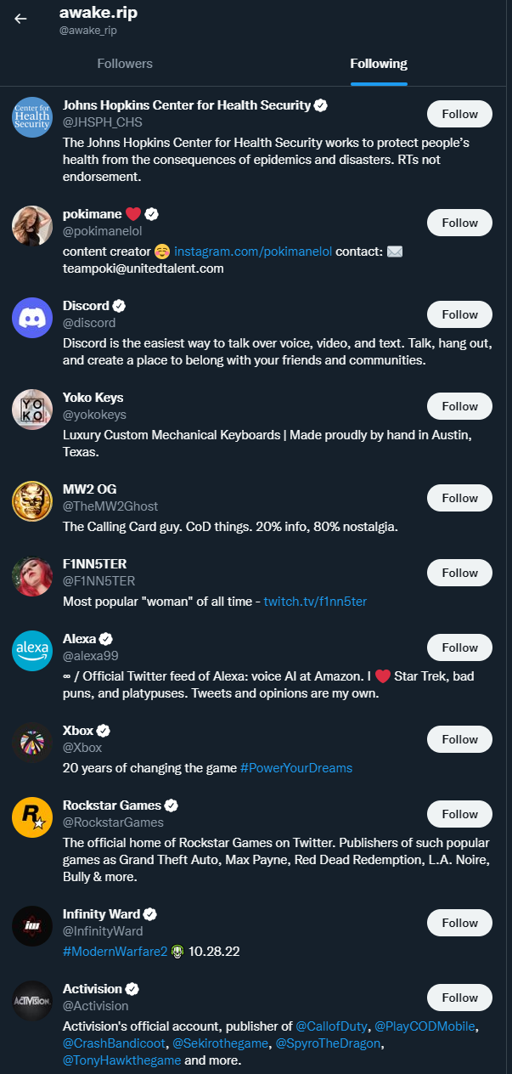512x1074 pixels.
Task: Switch to the Followers tab
Action: pos(125,64)
